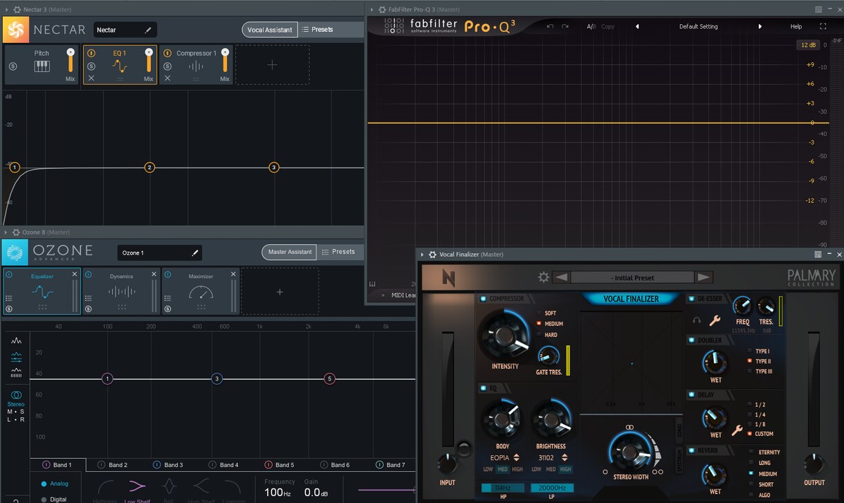Switch to Band 6 tab in Ozone
Viewport: 844px width, 503px height.
point(335,465)
